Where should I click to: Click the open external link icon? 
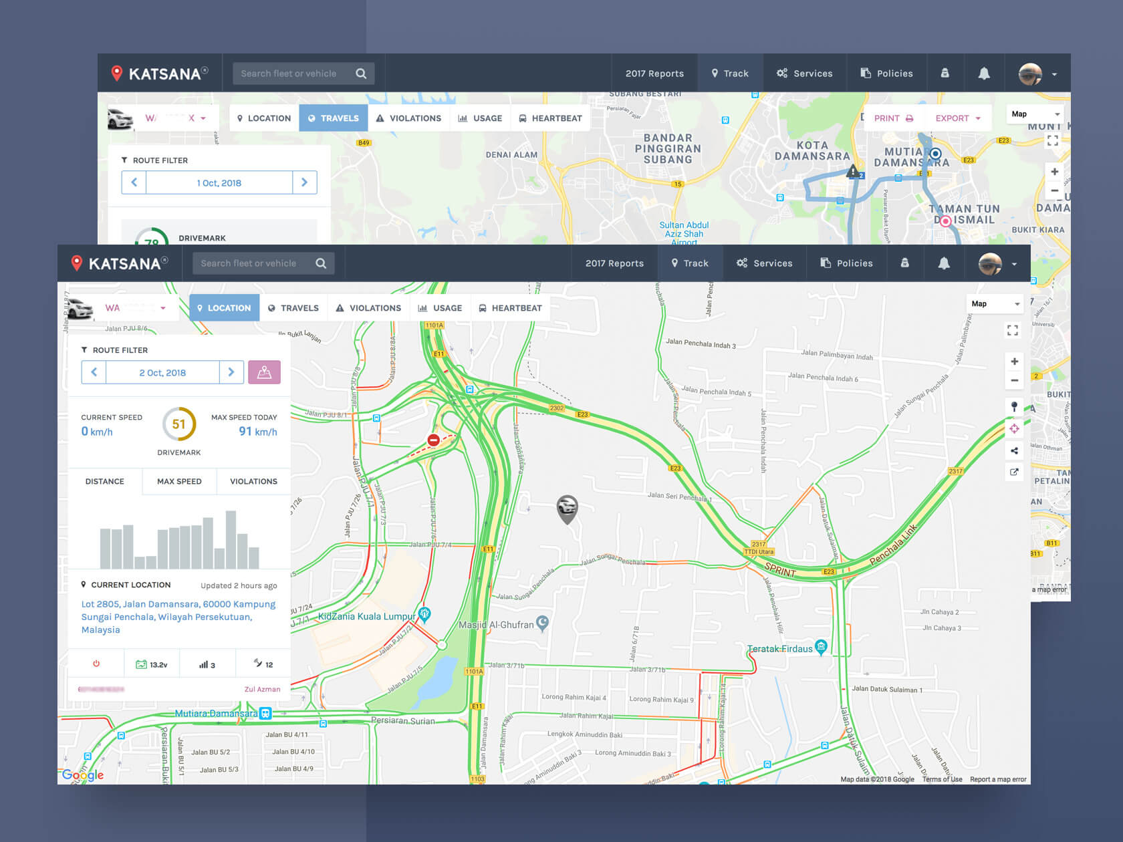(x=1014, y=472)
